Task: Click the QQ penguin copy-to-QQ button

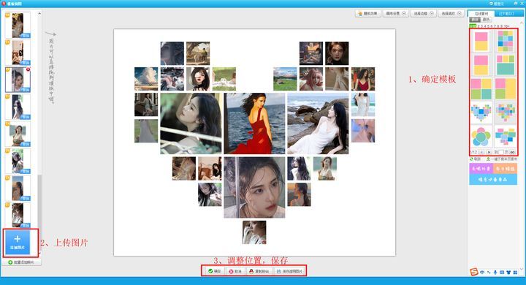Action: 259,271
